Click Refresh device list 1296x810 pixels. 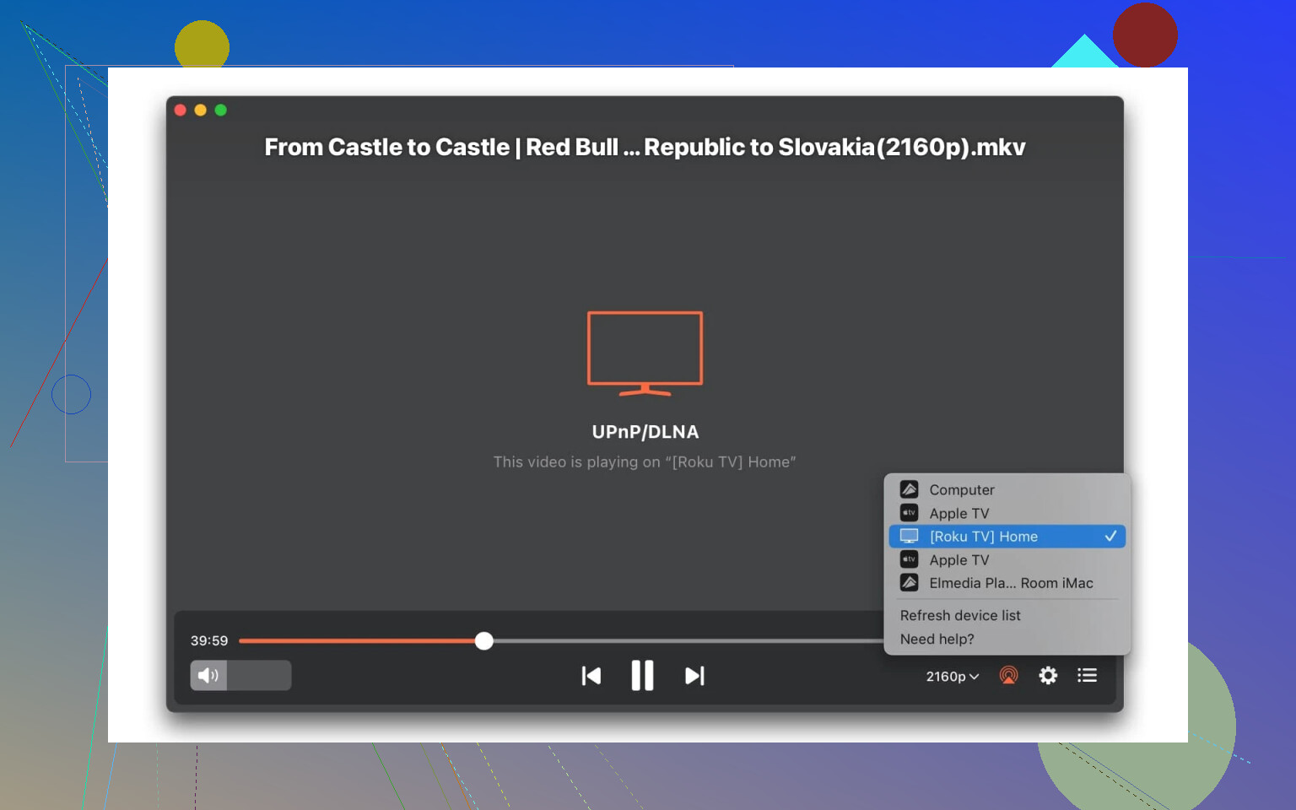point(960,615)
